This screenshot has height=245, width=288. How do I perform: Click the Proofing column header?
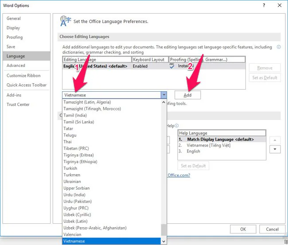pyautogui.click(x=207, y=59)
